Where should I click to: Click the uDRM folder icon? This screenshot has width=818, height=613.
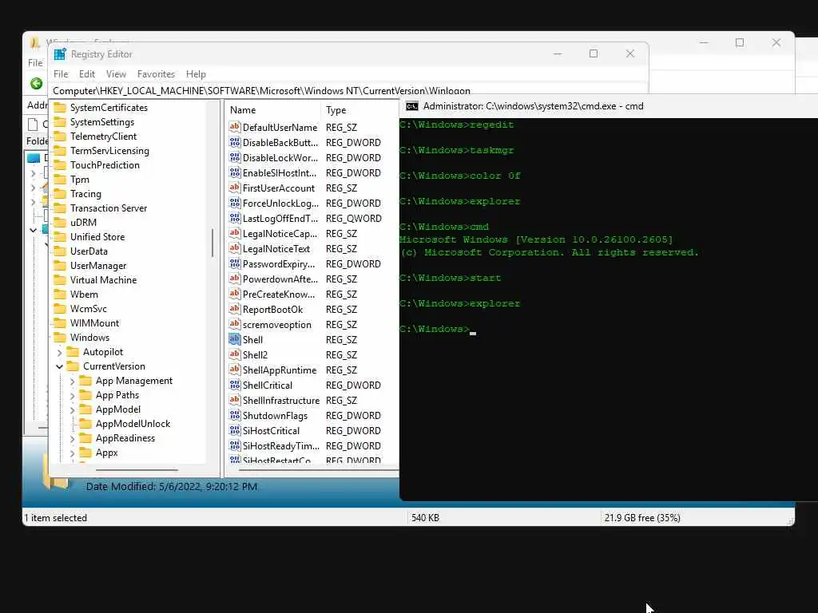coord(60,223)
